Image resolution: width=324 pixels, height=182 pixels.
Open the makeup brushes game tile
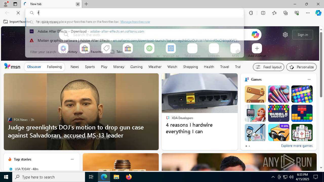click(x=278, y=94)
